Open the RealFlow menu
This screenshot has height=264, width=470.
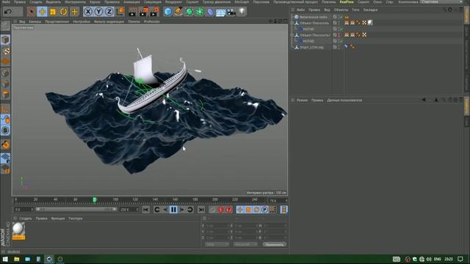point(347,1)
